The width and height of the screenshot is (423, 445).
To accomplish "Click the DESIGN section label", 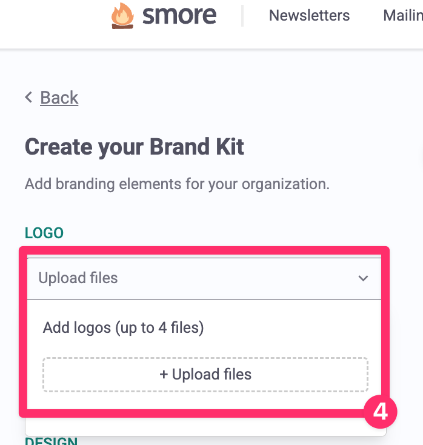I will [x=51, y=441].
